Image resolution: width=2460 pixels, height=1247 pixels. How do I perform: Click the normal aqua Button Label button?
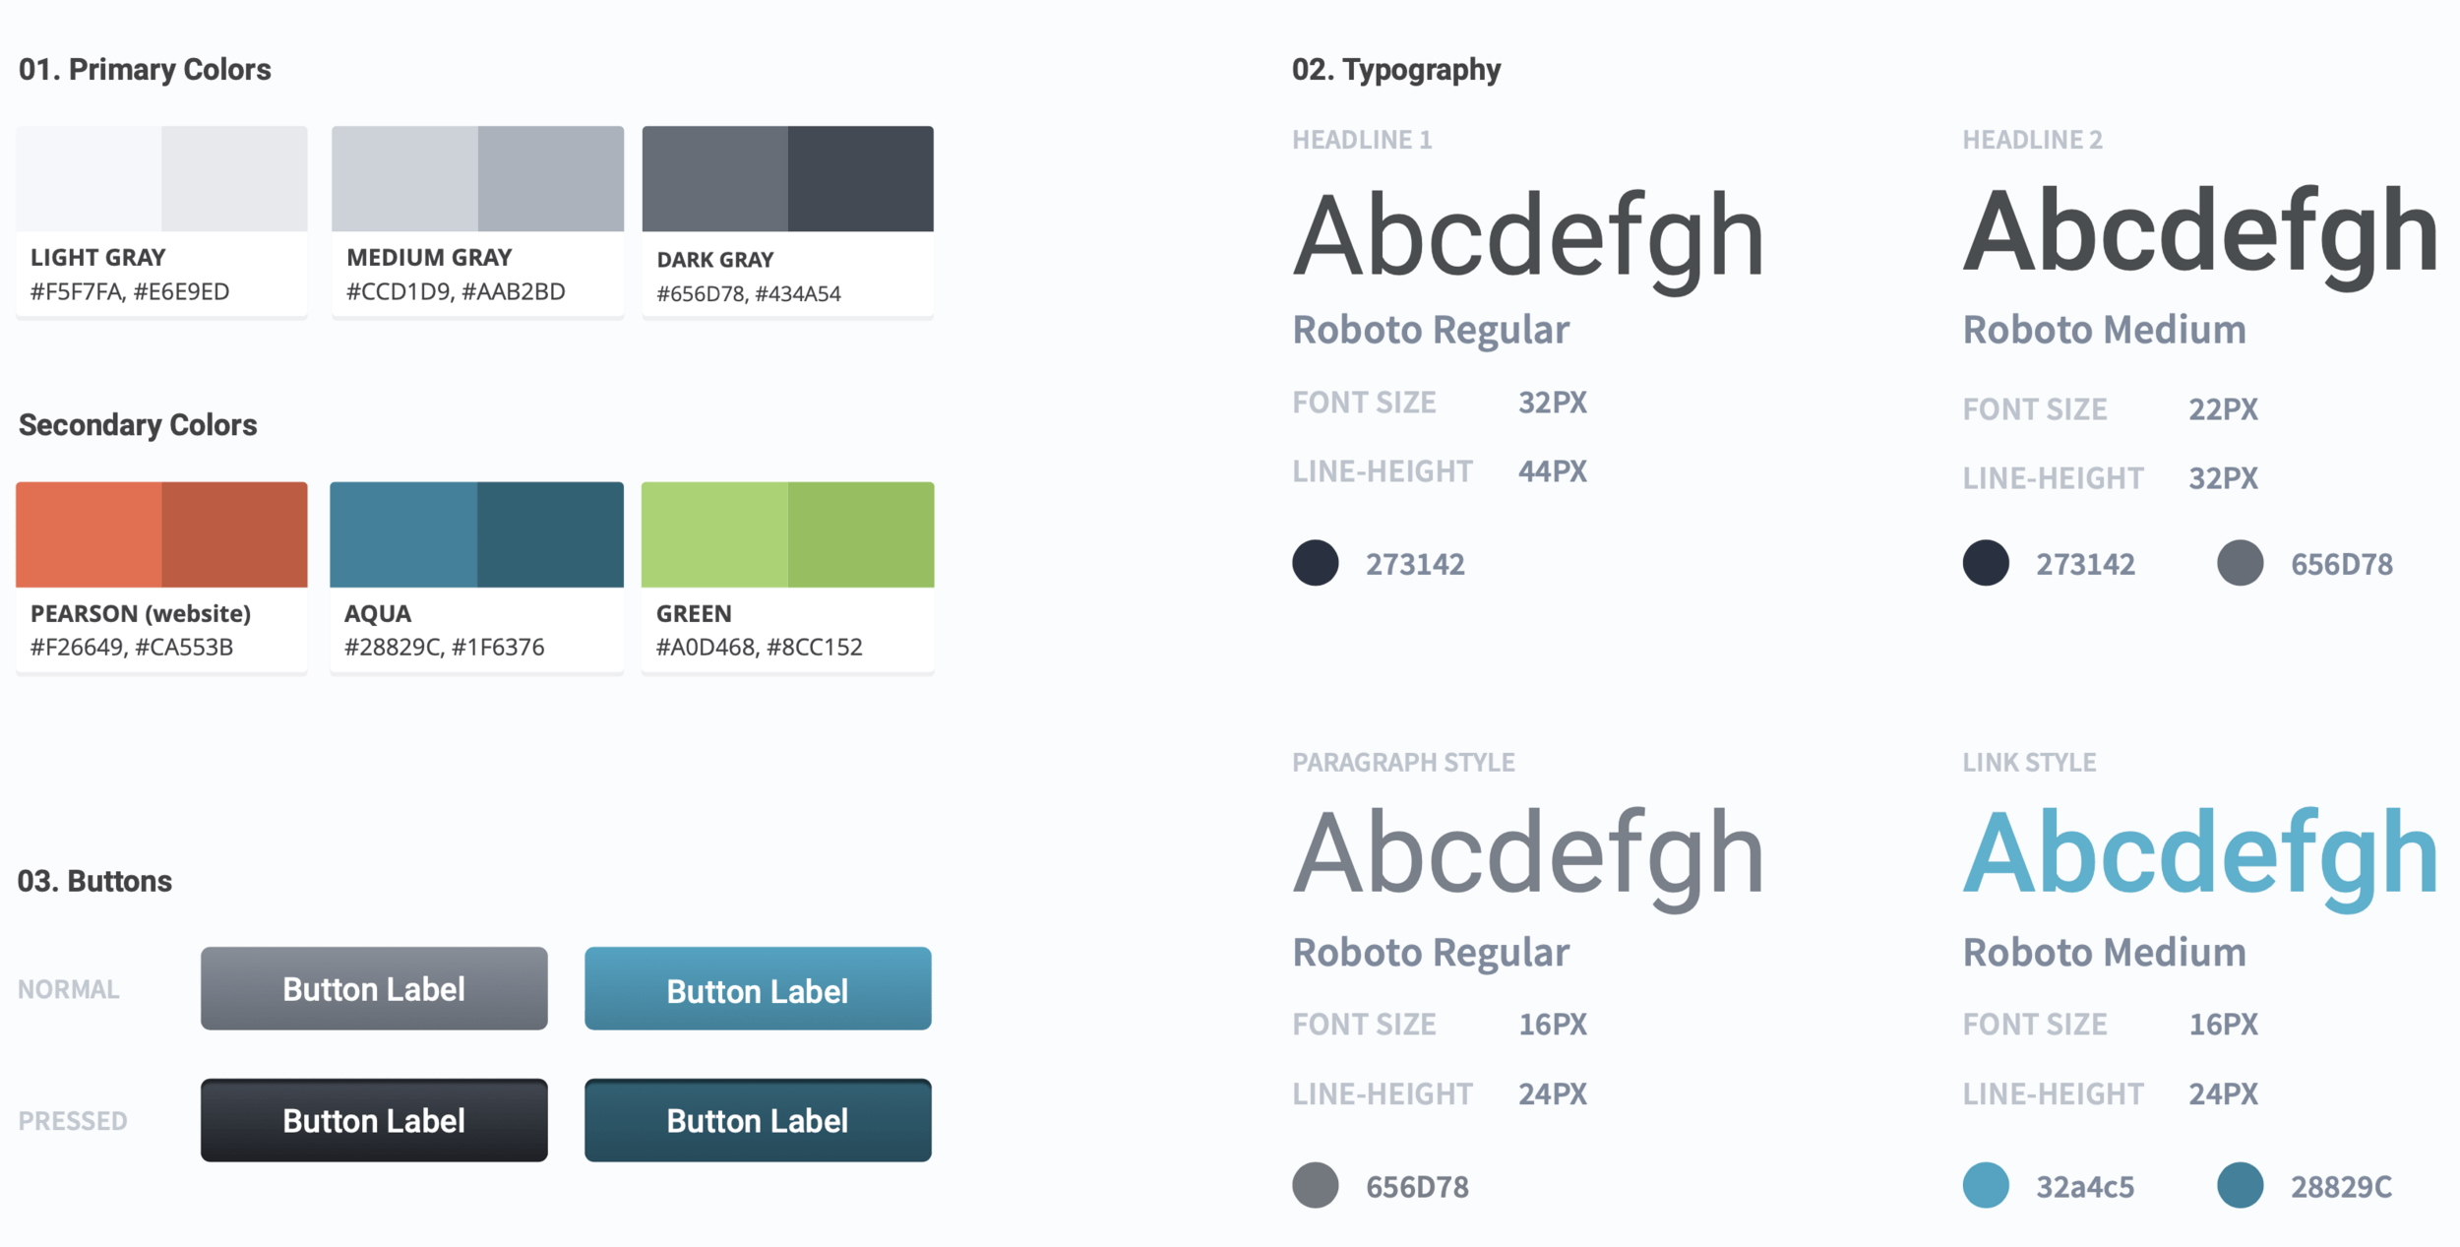point(758,988)
